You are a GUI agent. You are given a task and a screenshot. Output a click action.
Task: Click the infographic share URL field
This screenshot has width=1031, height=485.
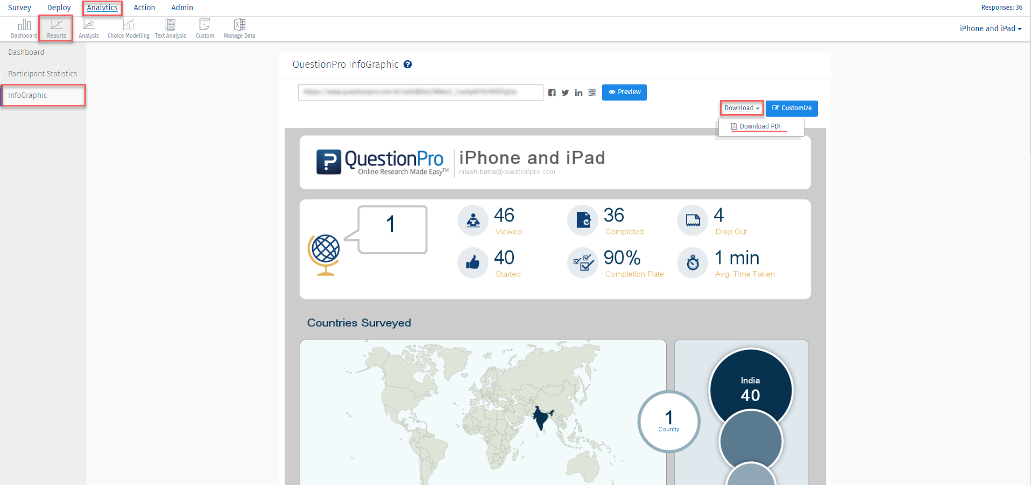pyautogui.click(x=420, y=92)
